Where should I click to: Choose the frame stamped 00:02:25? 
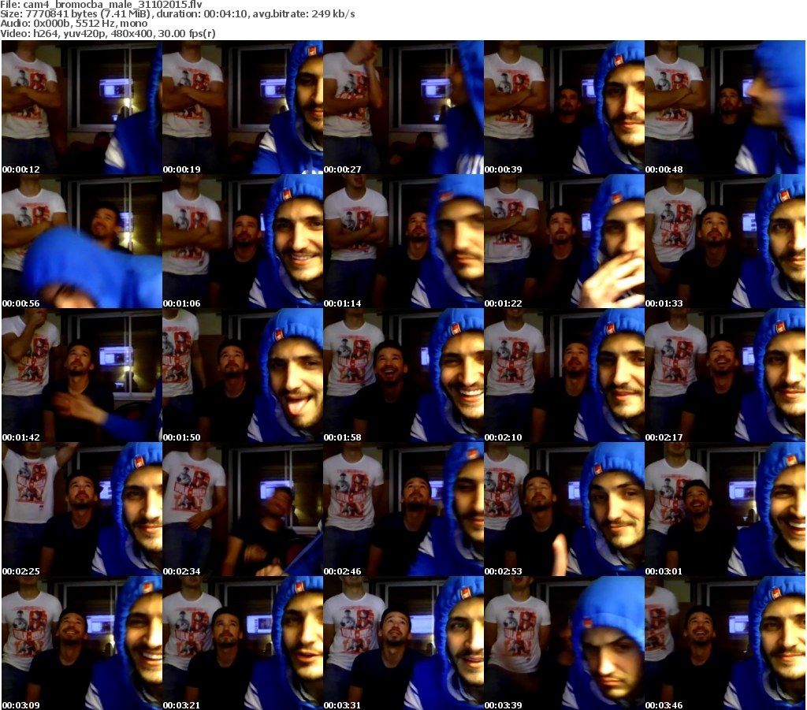click(x=82, y=509)
